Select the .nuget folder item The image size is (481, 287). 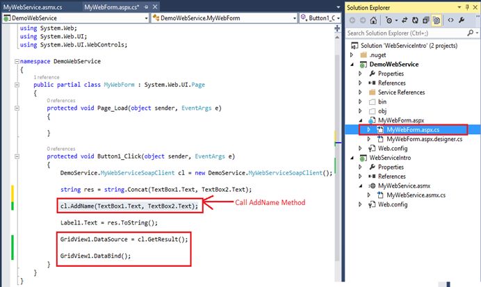click(377, 55)
